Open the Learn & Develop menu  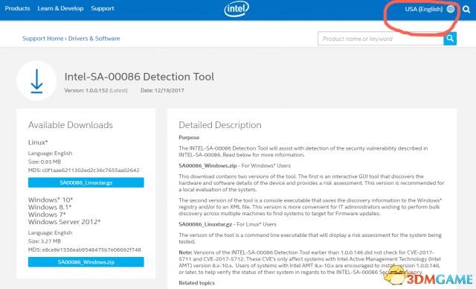(x=60, y=8)
